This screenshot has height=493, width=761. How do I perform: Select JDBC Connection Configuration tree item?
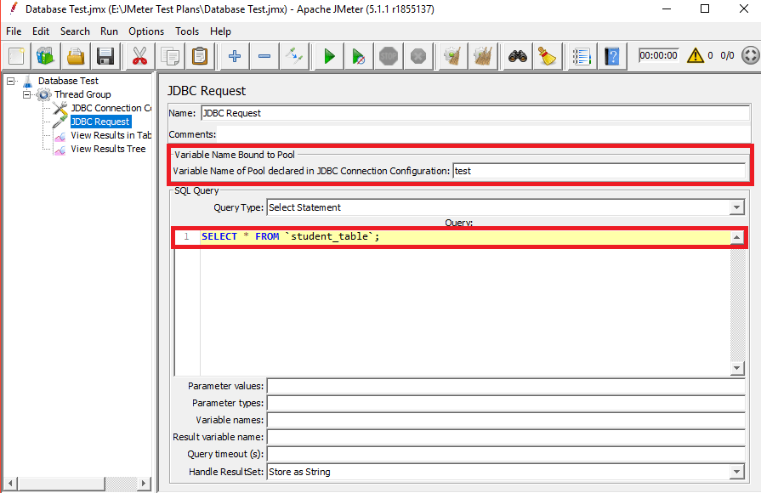(111, 108)
